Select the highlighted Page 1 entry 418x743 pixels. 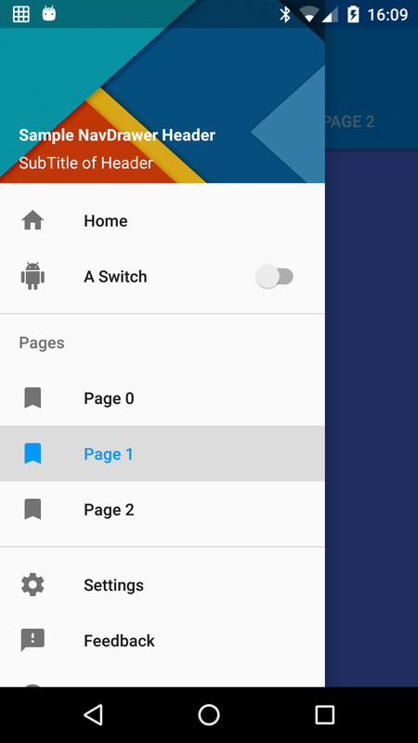click(163, 453)
